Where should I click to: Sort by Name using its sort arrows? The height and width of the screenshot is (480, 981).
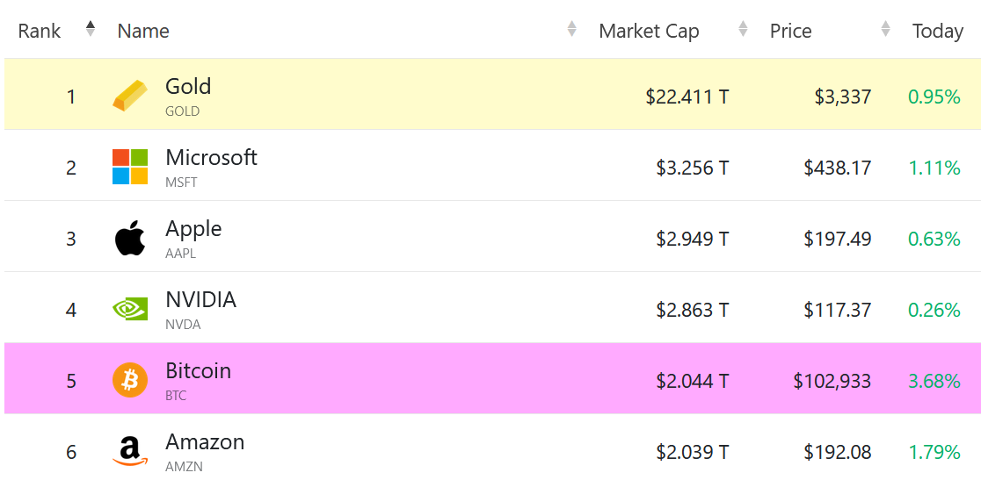(x=571, y=29)
